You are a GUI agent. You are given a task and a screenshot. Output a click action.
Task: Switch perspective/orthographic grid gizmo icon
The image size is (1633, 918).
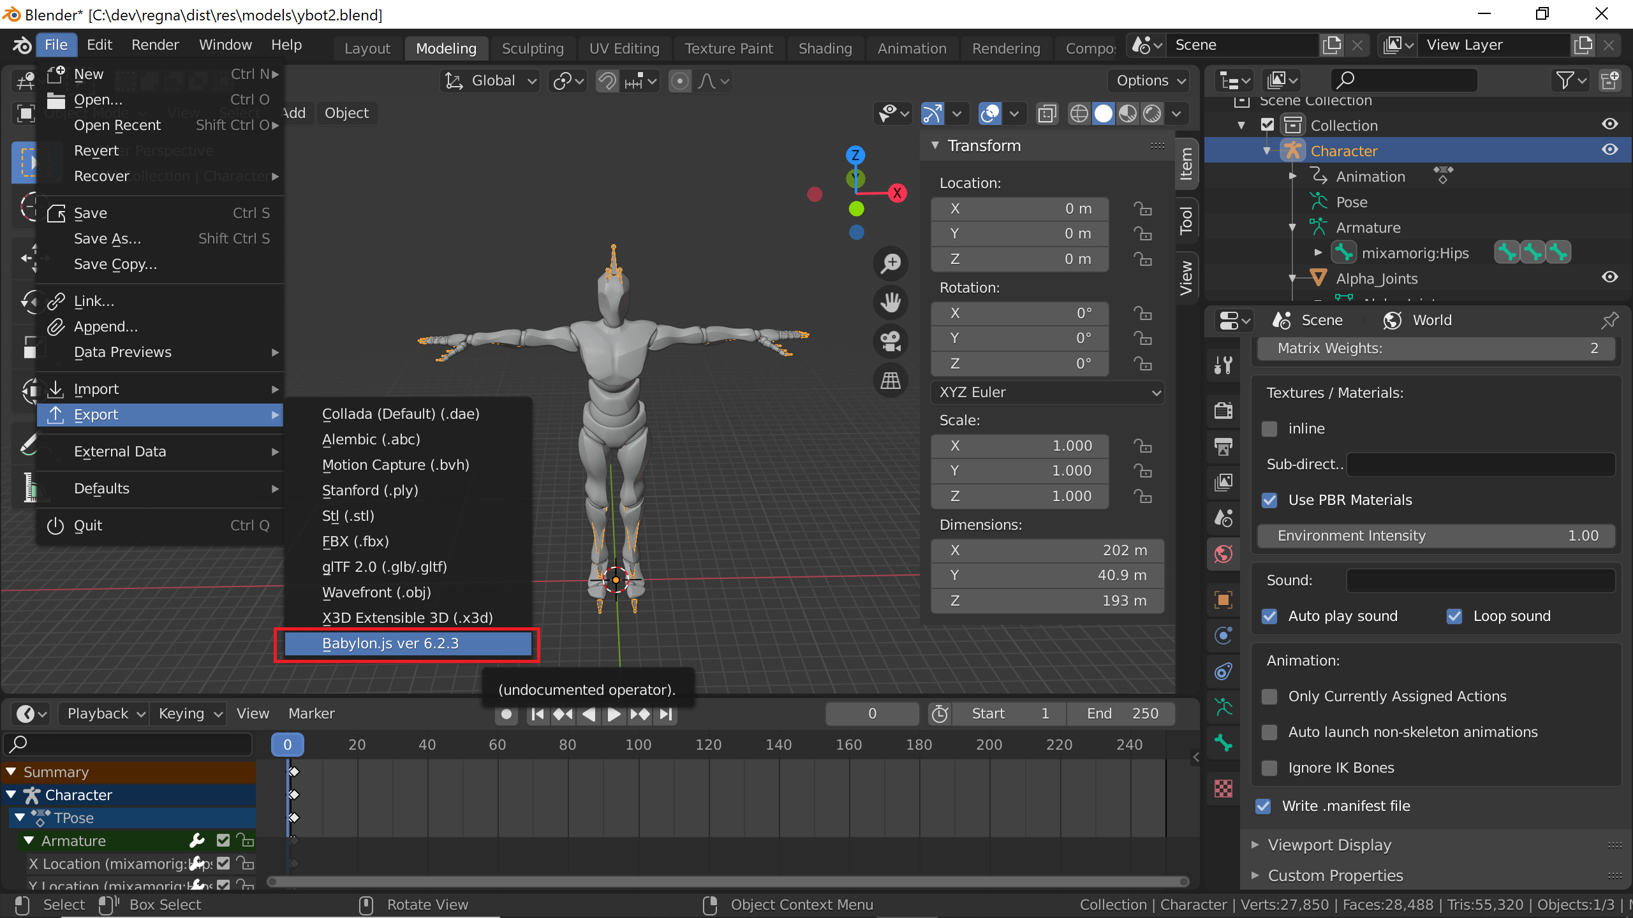(x=890, y=380)
